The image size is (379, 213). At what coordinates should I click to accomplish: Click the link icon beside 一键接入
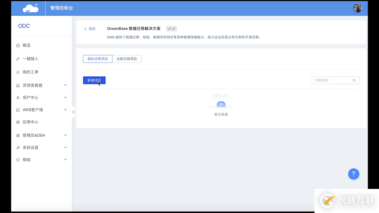[x=18, y=59]
